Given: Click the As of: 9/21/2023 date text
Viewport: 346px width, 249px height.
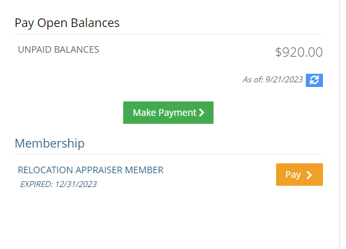Looking at the screenshot, I should click(x=273, y=80).
